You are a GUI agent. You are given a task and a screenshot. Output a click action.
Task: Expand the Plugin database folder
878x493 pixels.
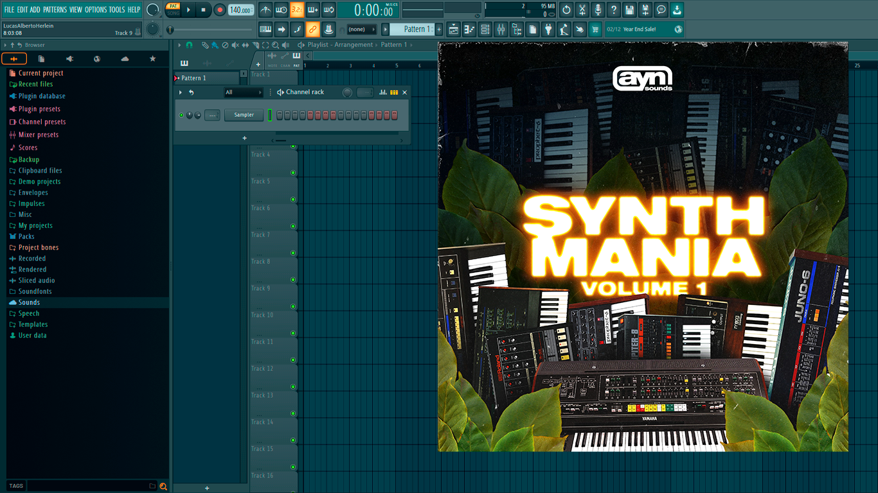coord(42,96)
